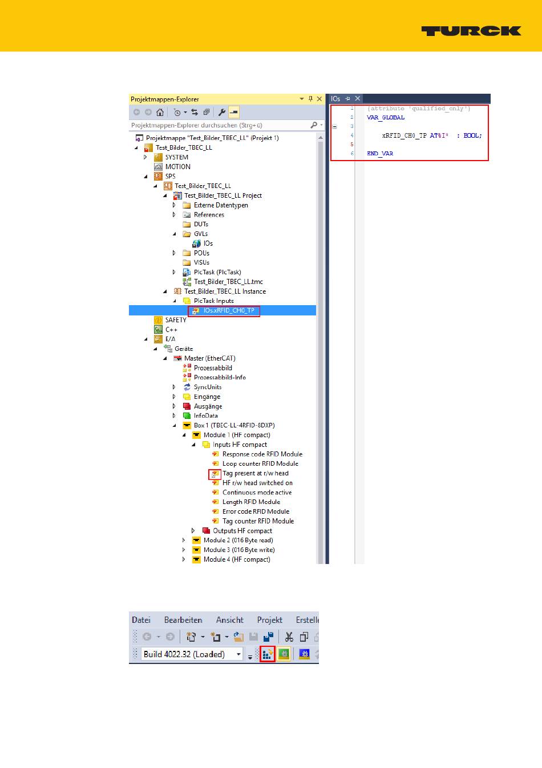Click the SYSTEM node icon
The height and width of the screenshot is (768, 542).
(158, 157)
